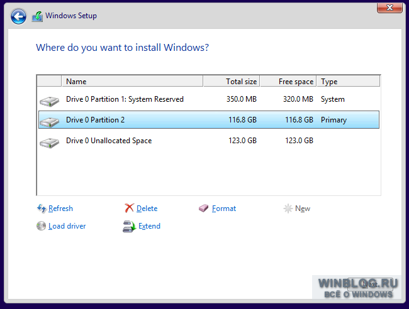The width and height of the screenshot is (409, 309).
Task: Click the Extend link
Action: (x=149, y=226)
